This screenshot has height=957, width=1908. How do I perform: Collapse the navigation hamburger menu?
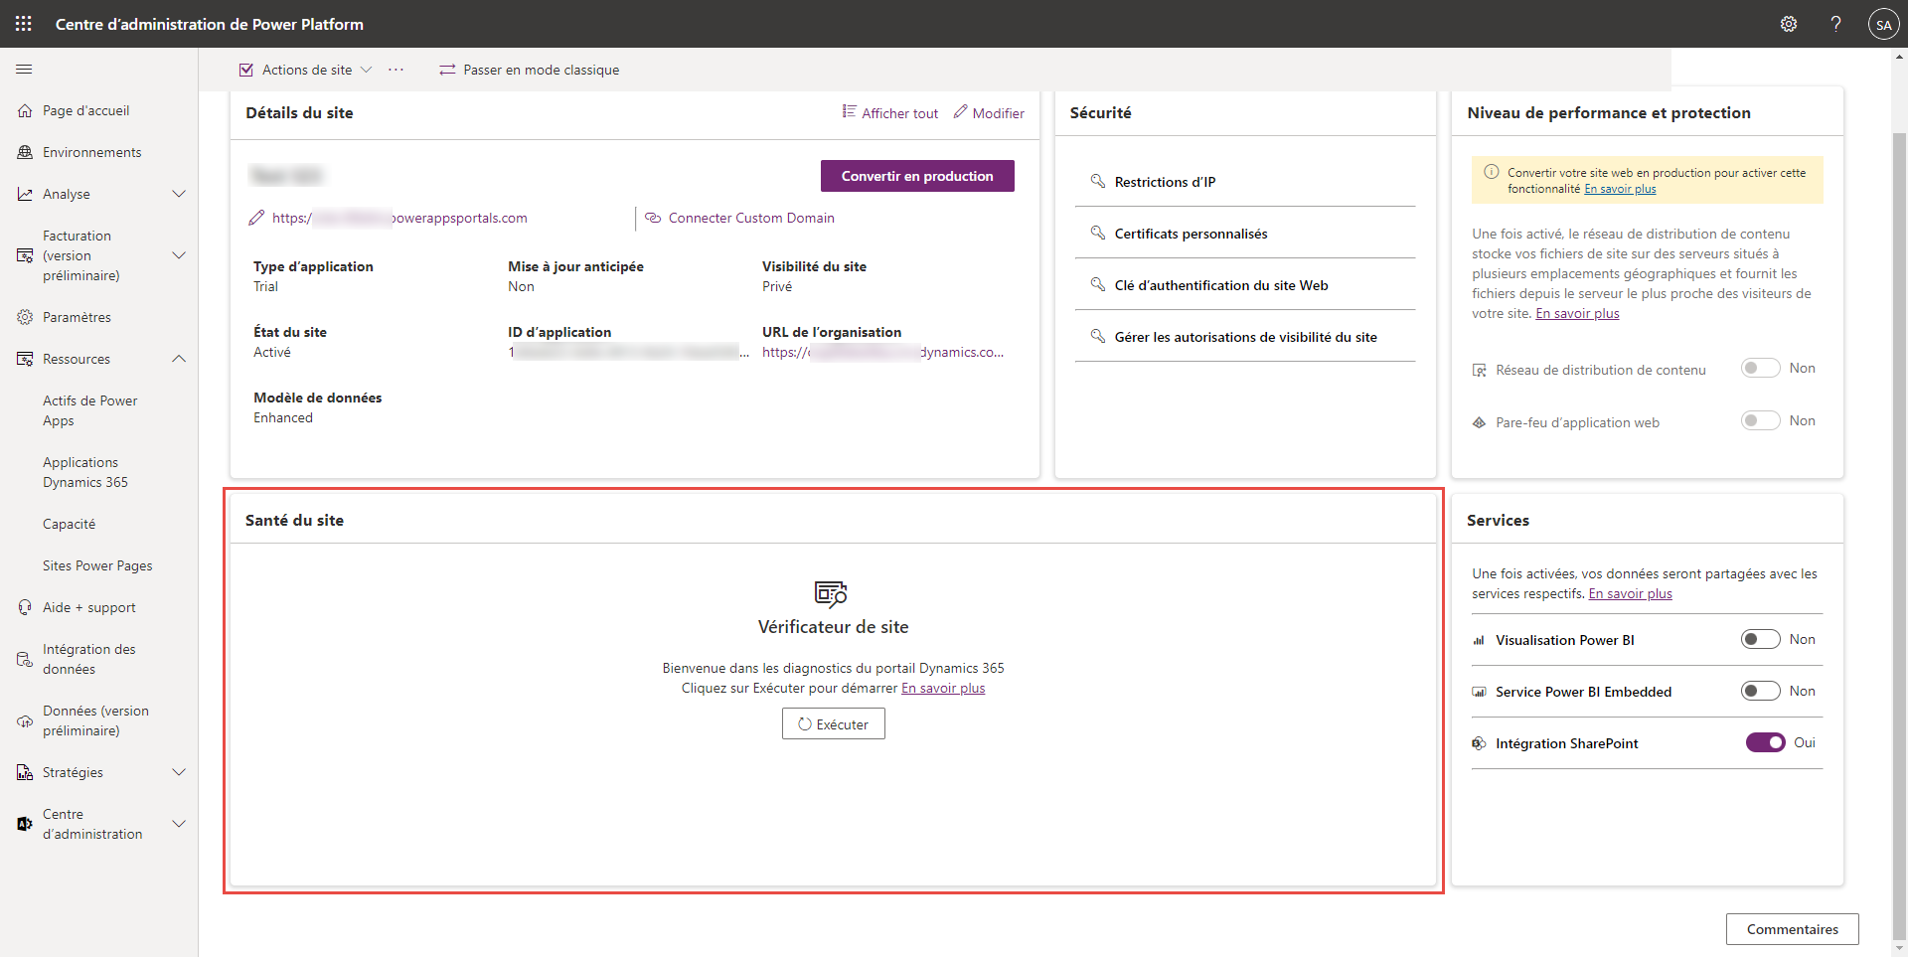[24, 70]
